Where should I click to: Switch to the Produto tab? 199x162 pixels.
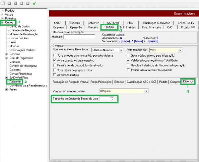click(109, 27)
